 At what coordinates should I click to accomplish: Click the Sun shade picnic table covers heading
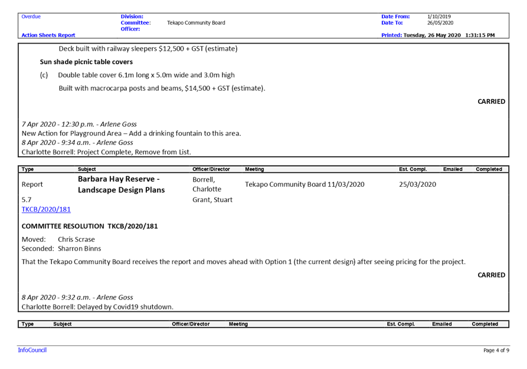click(x=86, y=62)
